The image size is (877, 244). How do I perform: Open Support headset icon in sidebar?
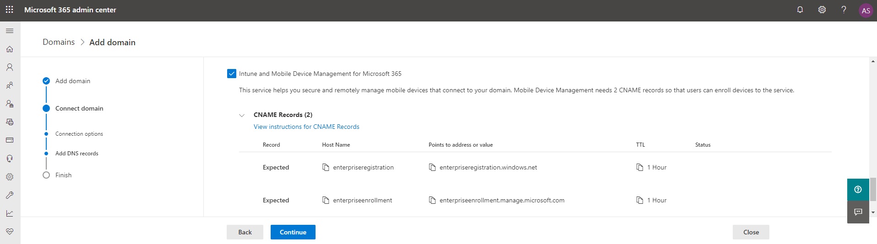pos(10,159)
